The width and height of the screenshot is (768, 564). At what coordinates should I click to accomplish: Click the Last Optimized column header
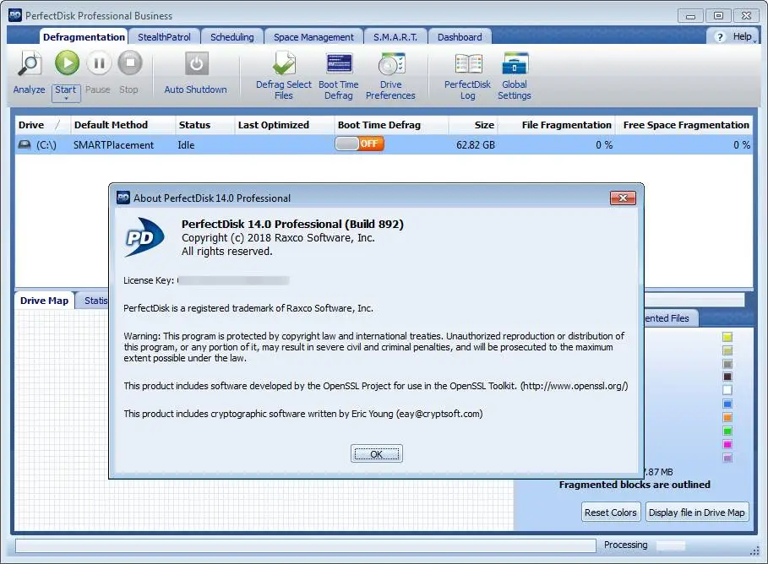click(284, 125)
